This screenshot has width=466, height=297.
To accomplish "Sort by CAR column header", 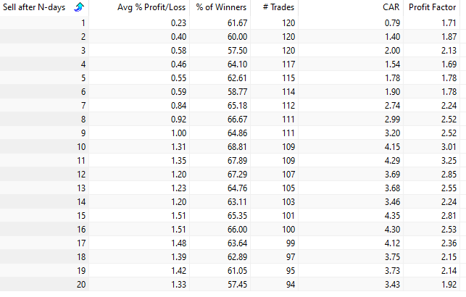I will [351, 7].
